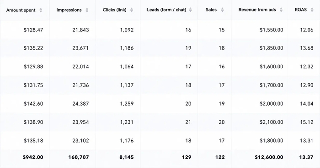
Task: Select the 13.31 ROAS value
Action: (x=307, y=141)
